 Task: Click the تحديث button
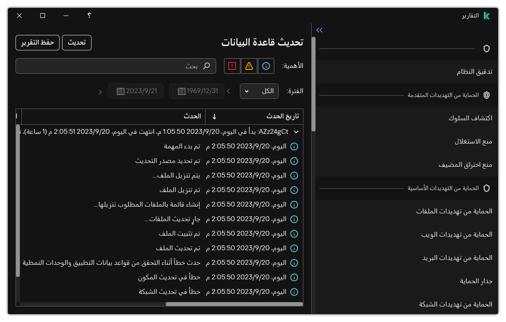(77, 43)
